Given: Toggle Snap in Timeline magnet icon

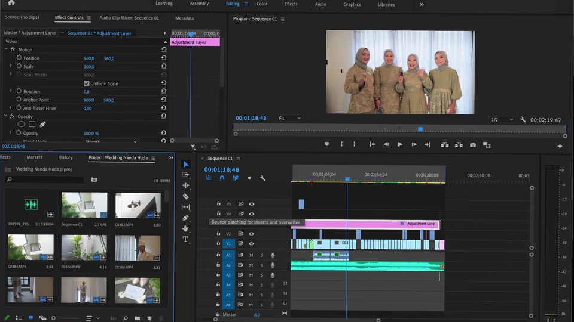Looking at the screenshot, I should point(222,178).
